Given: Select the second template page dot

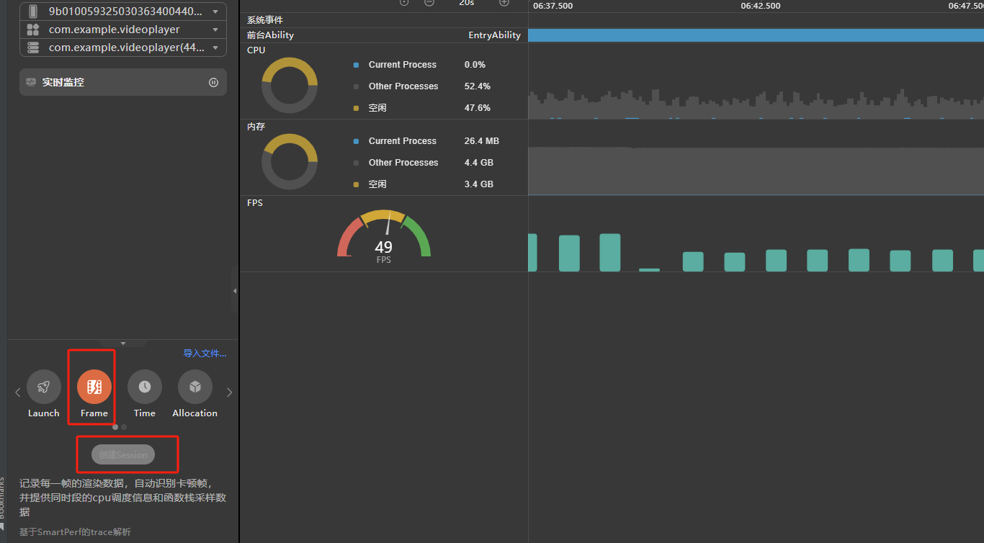Looking at the screenshot, I should coord(124,427).
